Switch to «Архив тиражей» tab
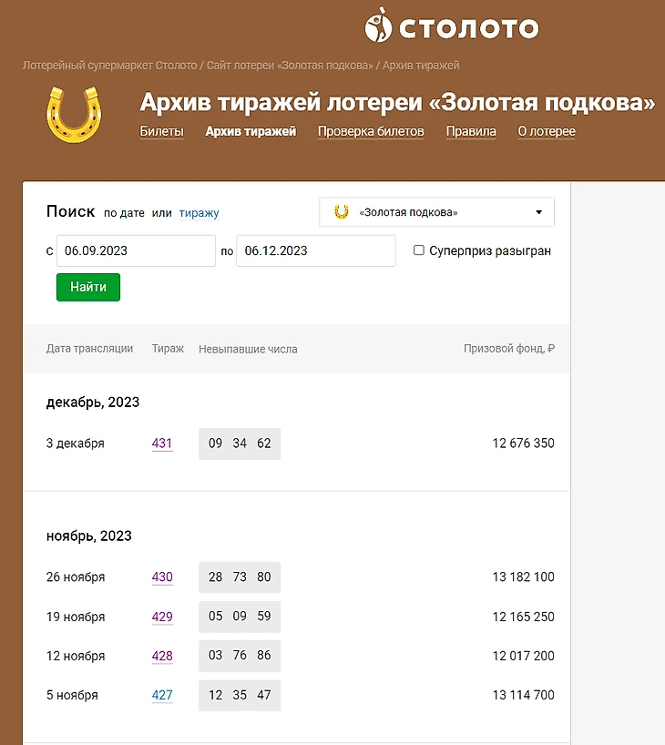 pos(251,131)
